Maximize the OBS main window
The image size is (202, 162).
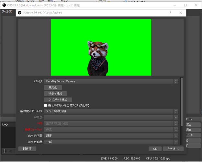(x=185, y=5)
